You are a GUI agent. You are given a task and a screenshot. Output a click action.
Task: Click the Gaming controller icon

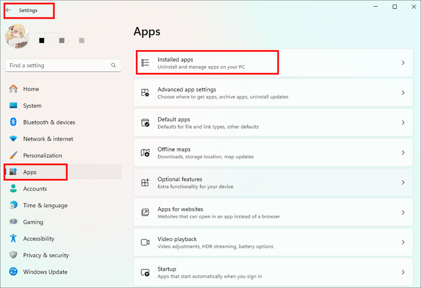coord(13,222)
